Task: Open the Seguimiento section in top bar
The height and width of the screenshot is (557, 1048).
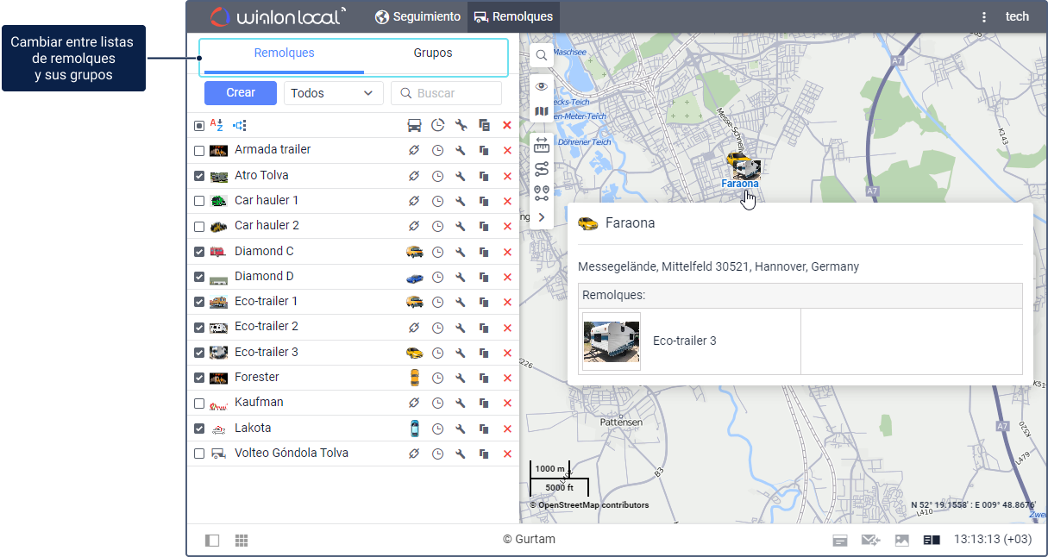Action: point(417,16)
